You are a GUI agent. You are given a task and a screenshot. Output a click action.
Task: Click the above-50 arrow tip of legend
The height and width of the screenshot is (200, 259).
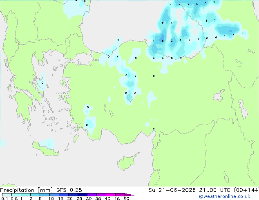tap(129, 195)
